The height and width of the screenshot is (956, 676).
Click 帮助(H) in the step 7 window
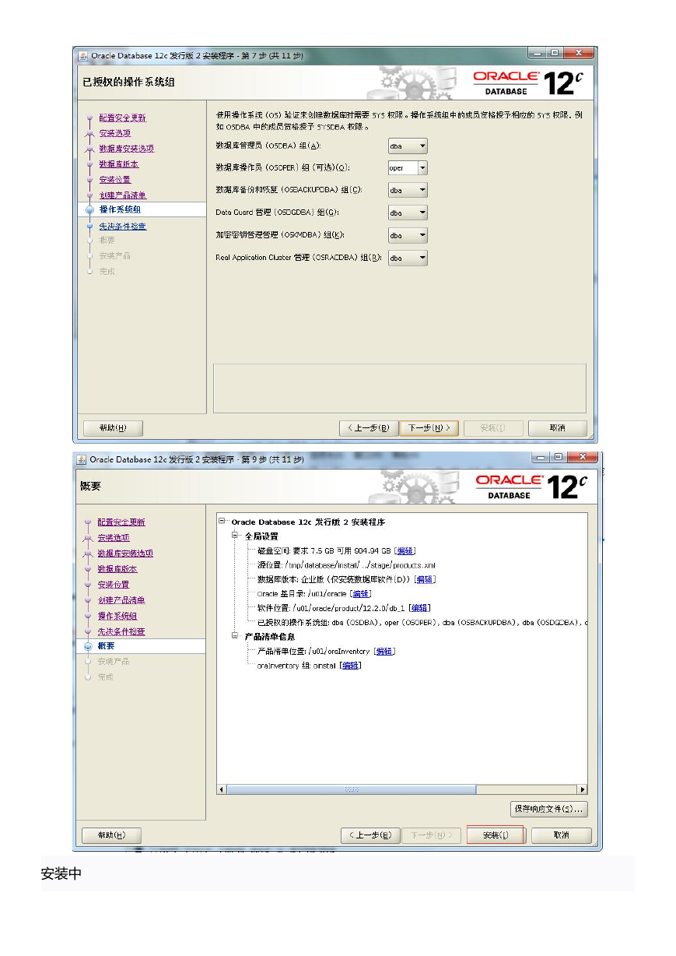(113, 428)
